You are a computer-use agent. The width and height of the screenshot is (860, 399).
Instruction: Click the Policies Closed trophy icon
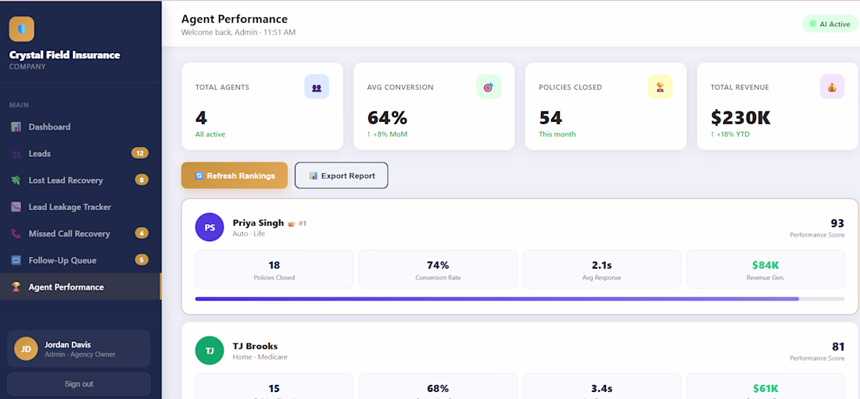click(x=661, y=87)
